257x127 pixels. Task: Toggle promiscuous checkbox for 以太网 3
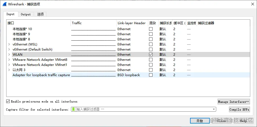(151, 70)
